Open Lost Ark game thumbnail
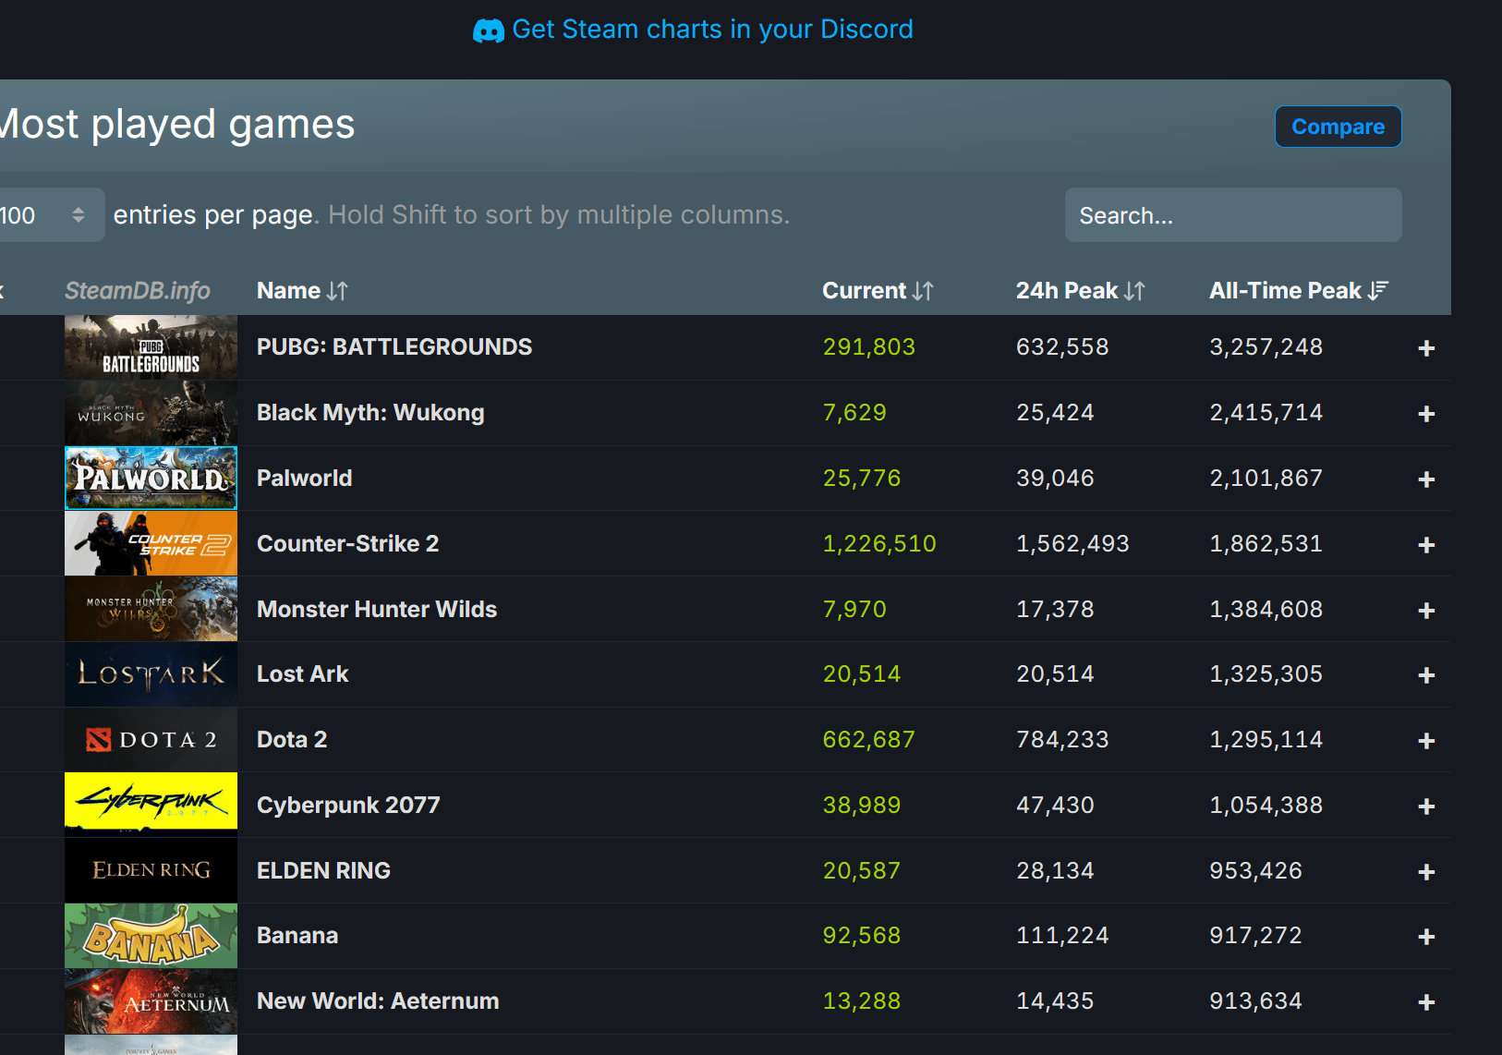This screenshot has width=1502, height=1055. tap(151, 674)
